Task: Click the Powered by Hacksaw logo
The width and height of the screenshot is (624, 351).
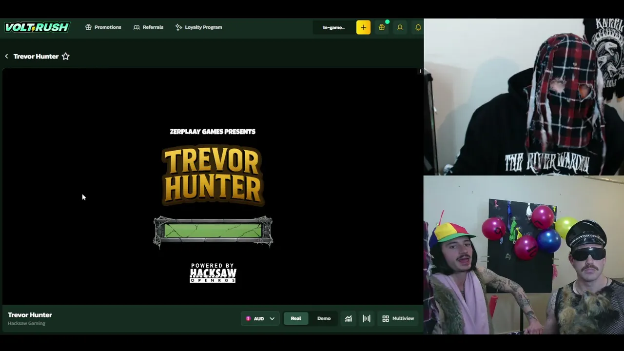Action: point(213,273)
